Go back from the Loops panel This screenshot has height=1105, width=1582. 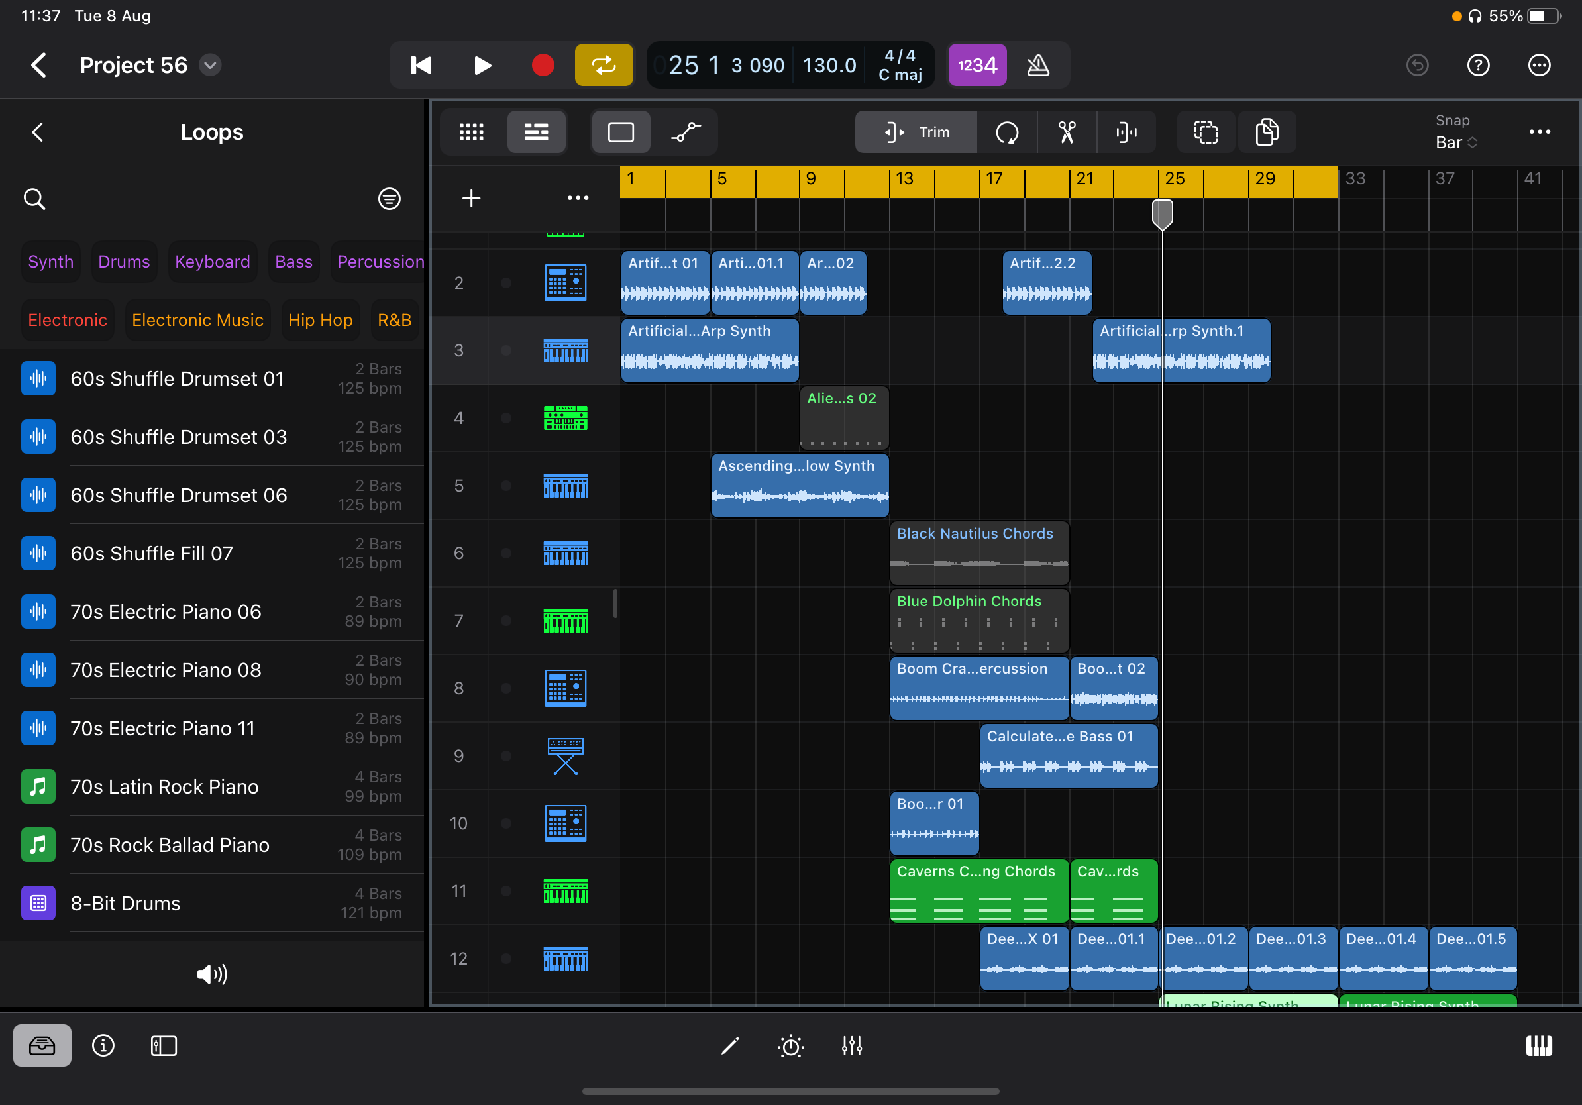coord(38,132)
